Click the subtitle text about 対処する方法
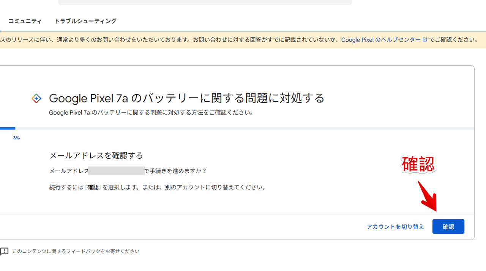The height and width of the screenshot is (271, 486). (x=151, y=113)
